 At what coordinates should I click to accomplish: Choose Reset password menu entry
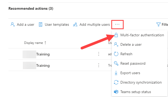[139, 63]
